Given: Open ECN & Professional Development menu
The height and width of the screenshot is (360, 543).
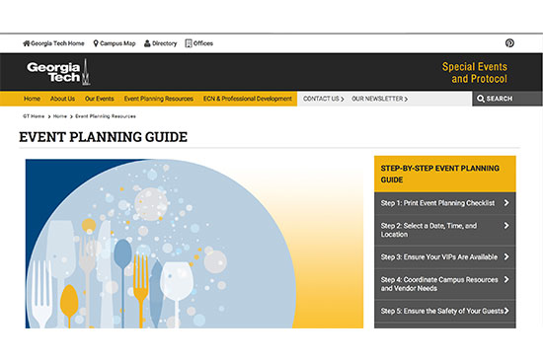Looking at the screenshot, I should click(x=248, y=99).
